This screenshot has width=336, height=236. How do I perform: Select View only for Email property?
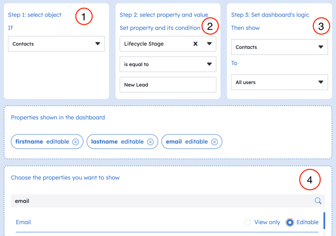pyautogui.click(x=248, y=222)
